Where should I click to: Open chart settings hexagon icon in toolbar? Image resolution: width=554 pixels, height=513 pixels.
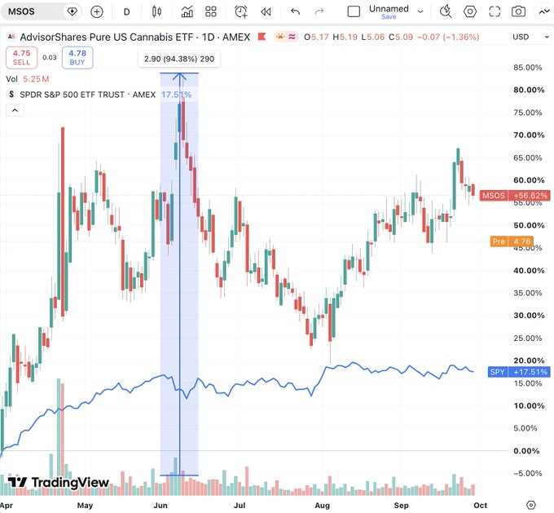pos(470,11)
